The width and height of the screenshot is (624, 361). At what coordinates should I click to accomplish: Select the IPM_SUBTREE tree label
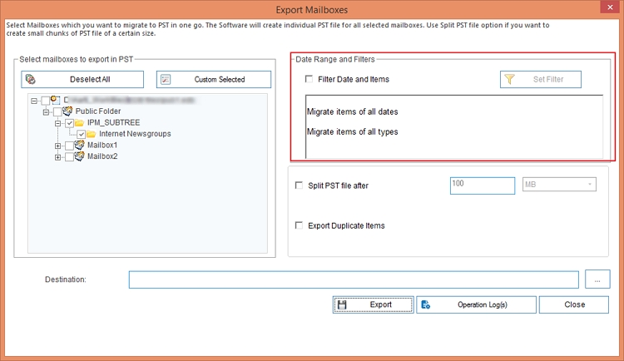pos(113,122)
